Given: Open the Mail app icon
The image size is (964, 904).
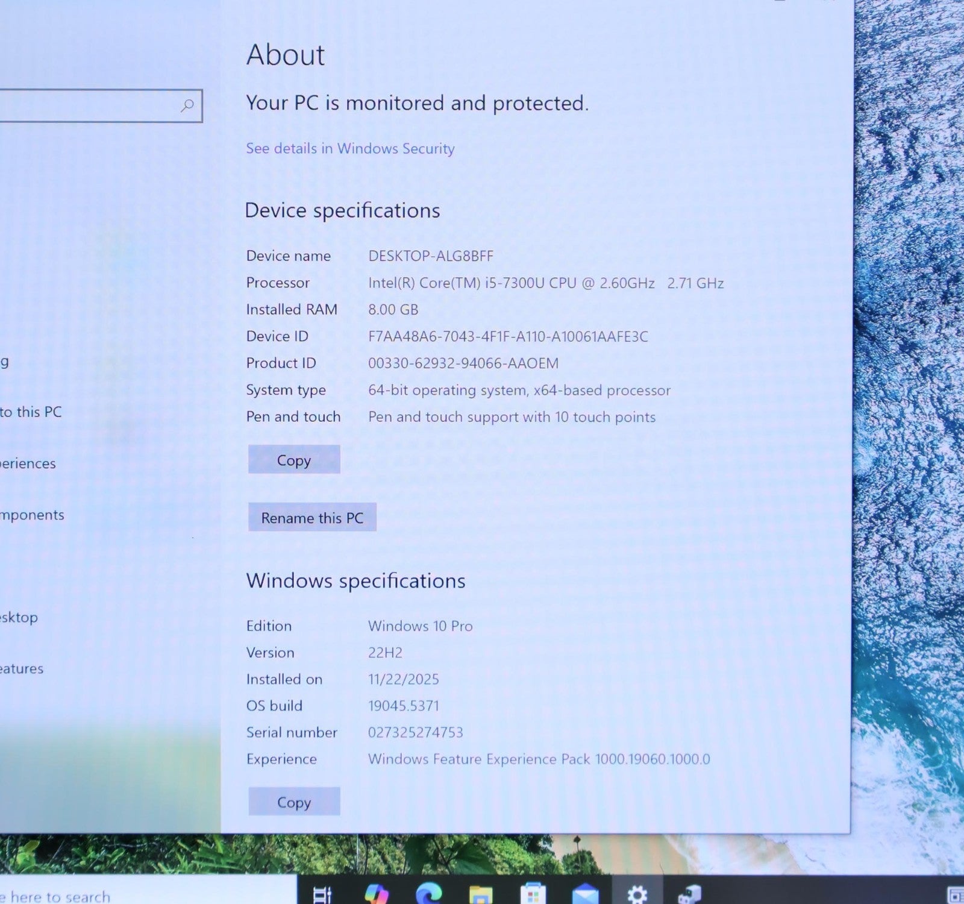Looking at the screenshot, I should 585,894.
